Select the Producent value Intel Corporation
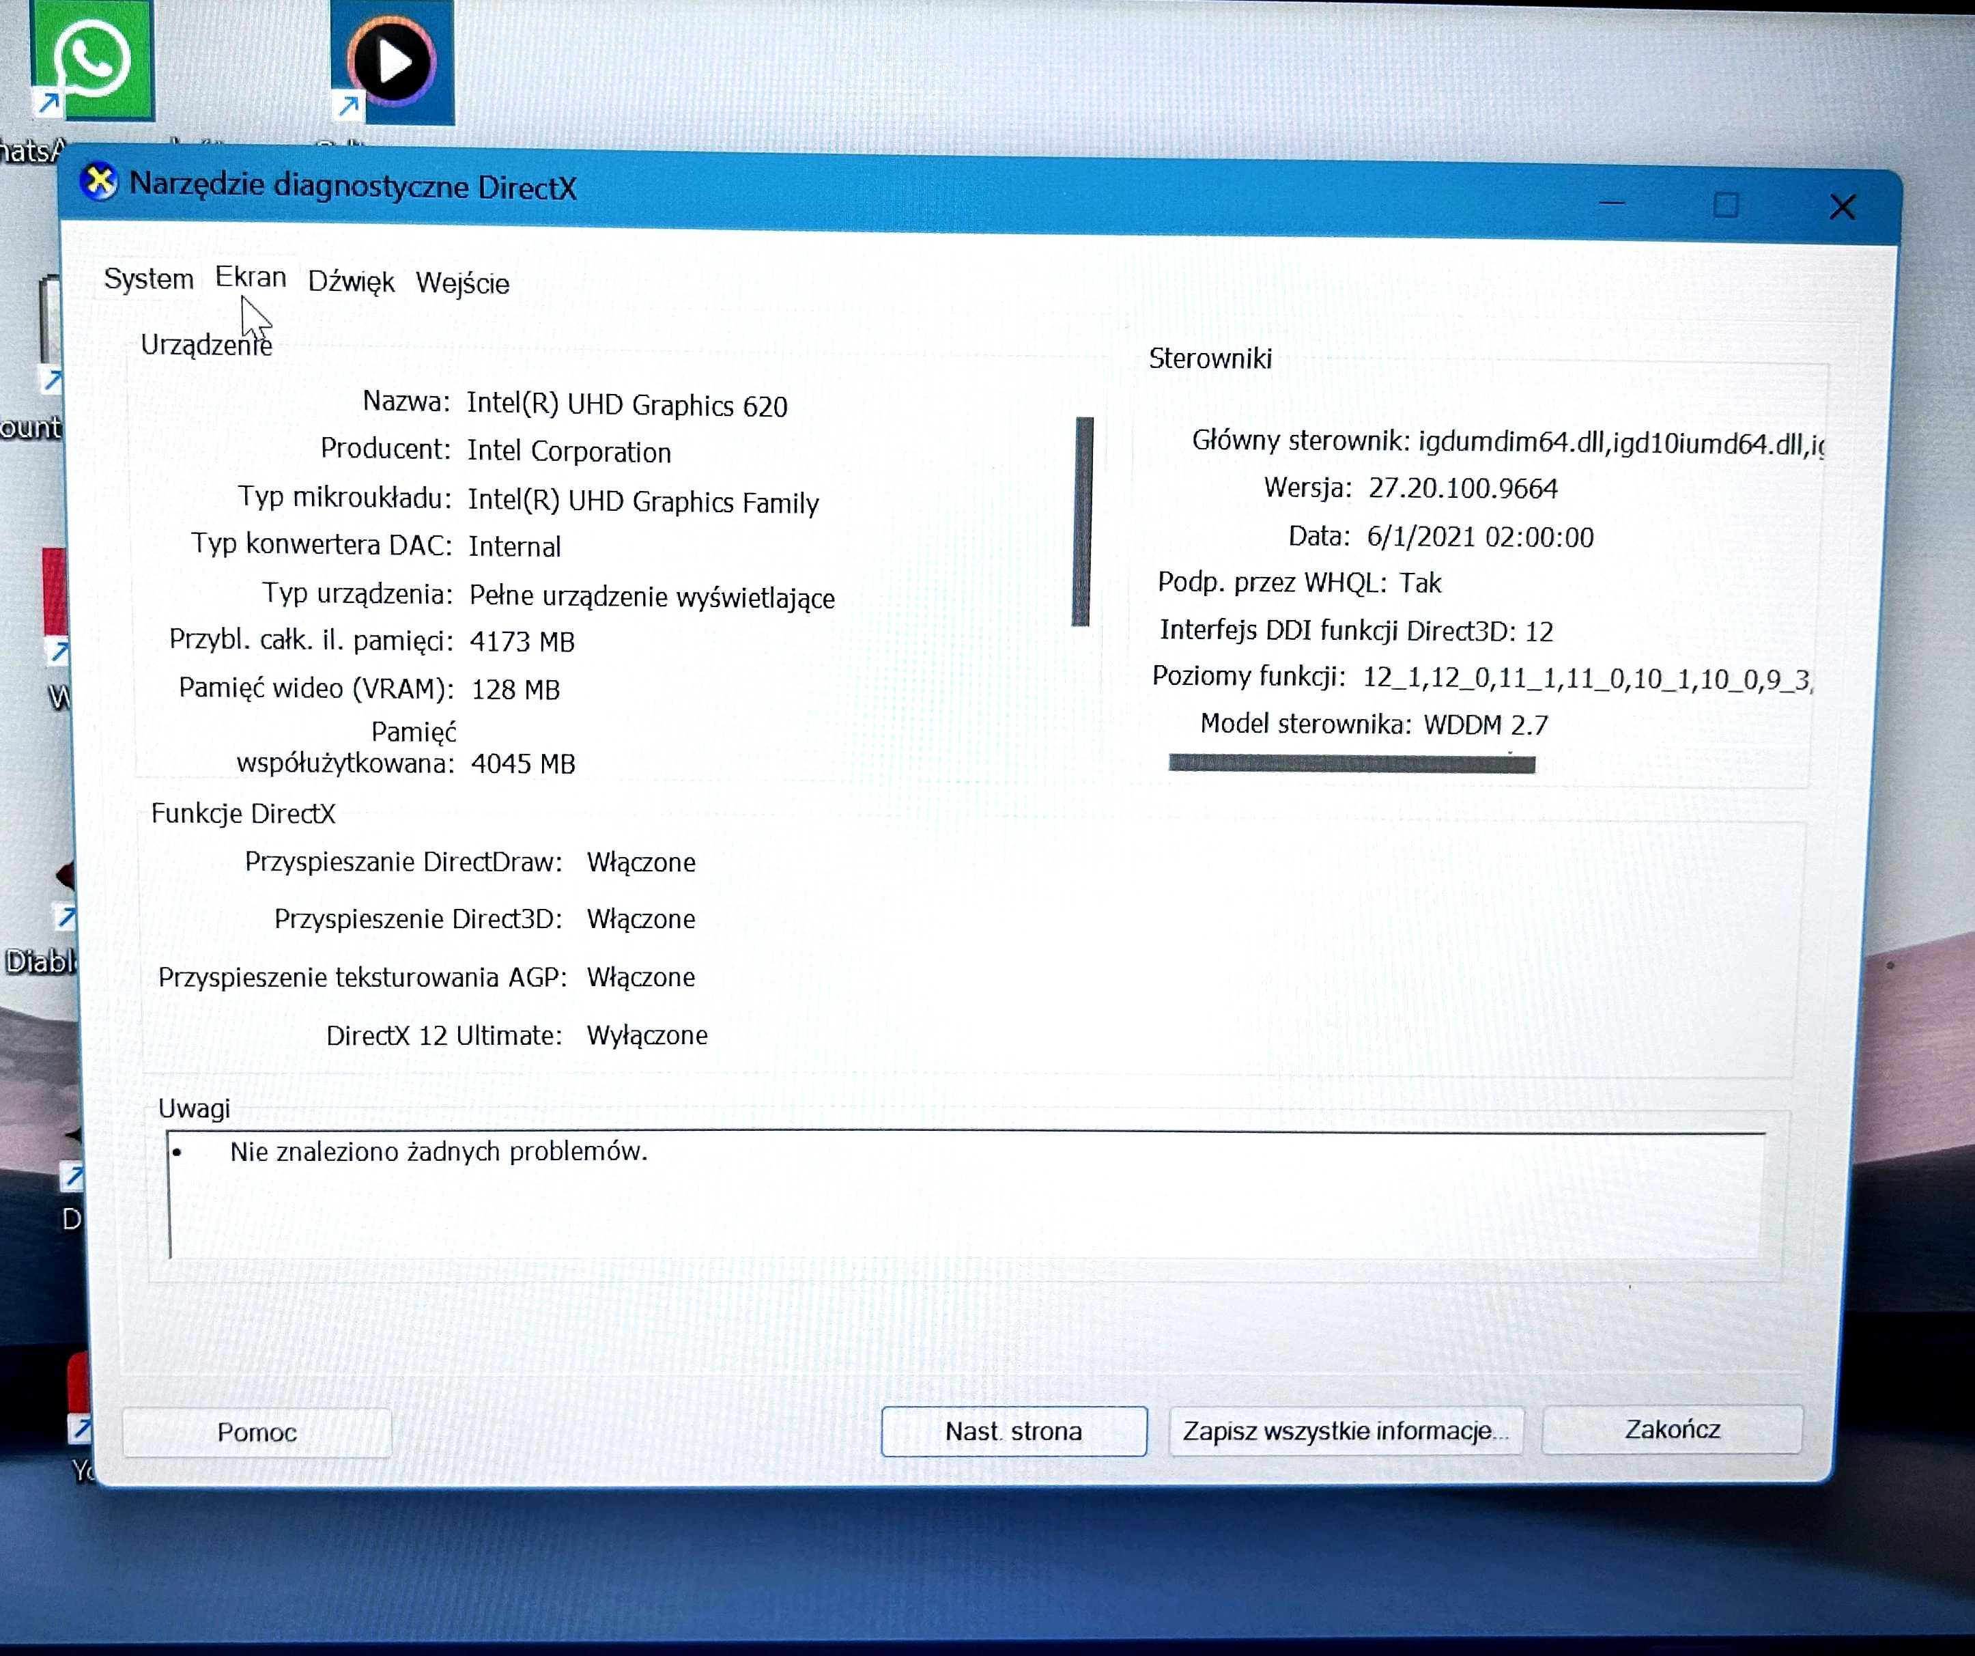Viewport: 1975px width, 1656px height. click(569, 451)
